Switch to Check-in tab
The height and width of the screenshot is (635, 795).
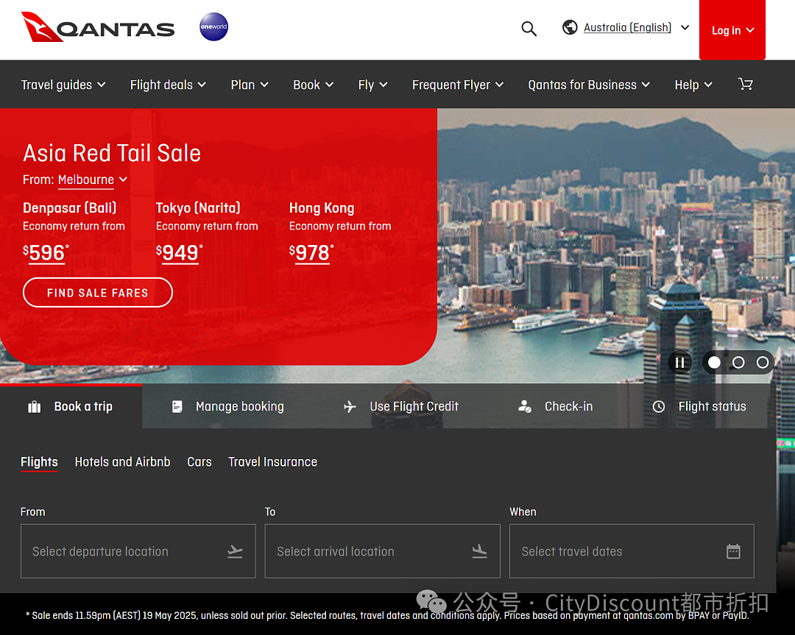pyautogui.click(x=555, y=406)
